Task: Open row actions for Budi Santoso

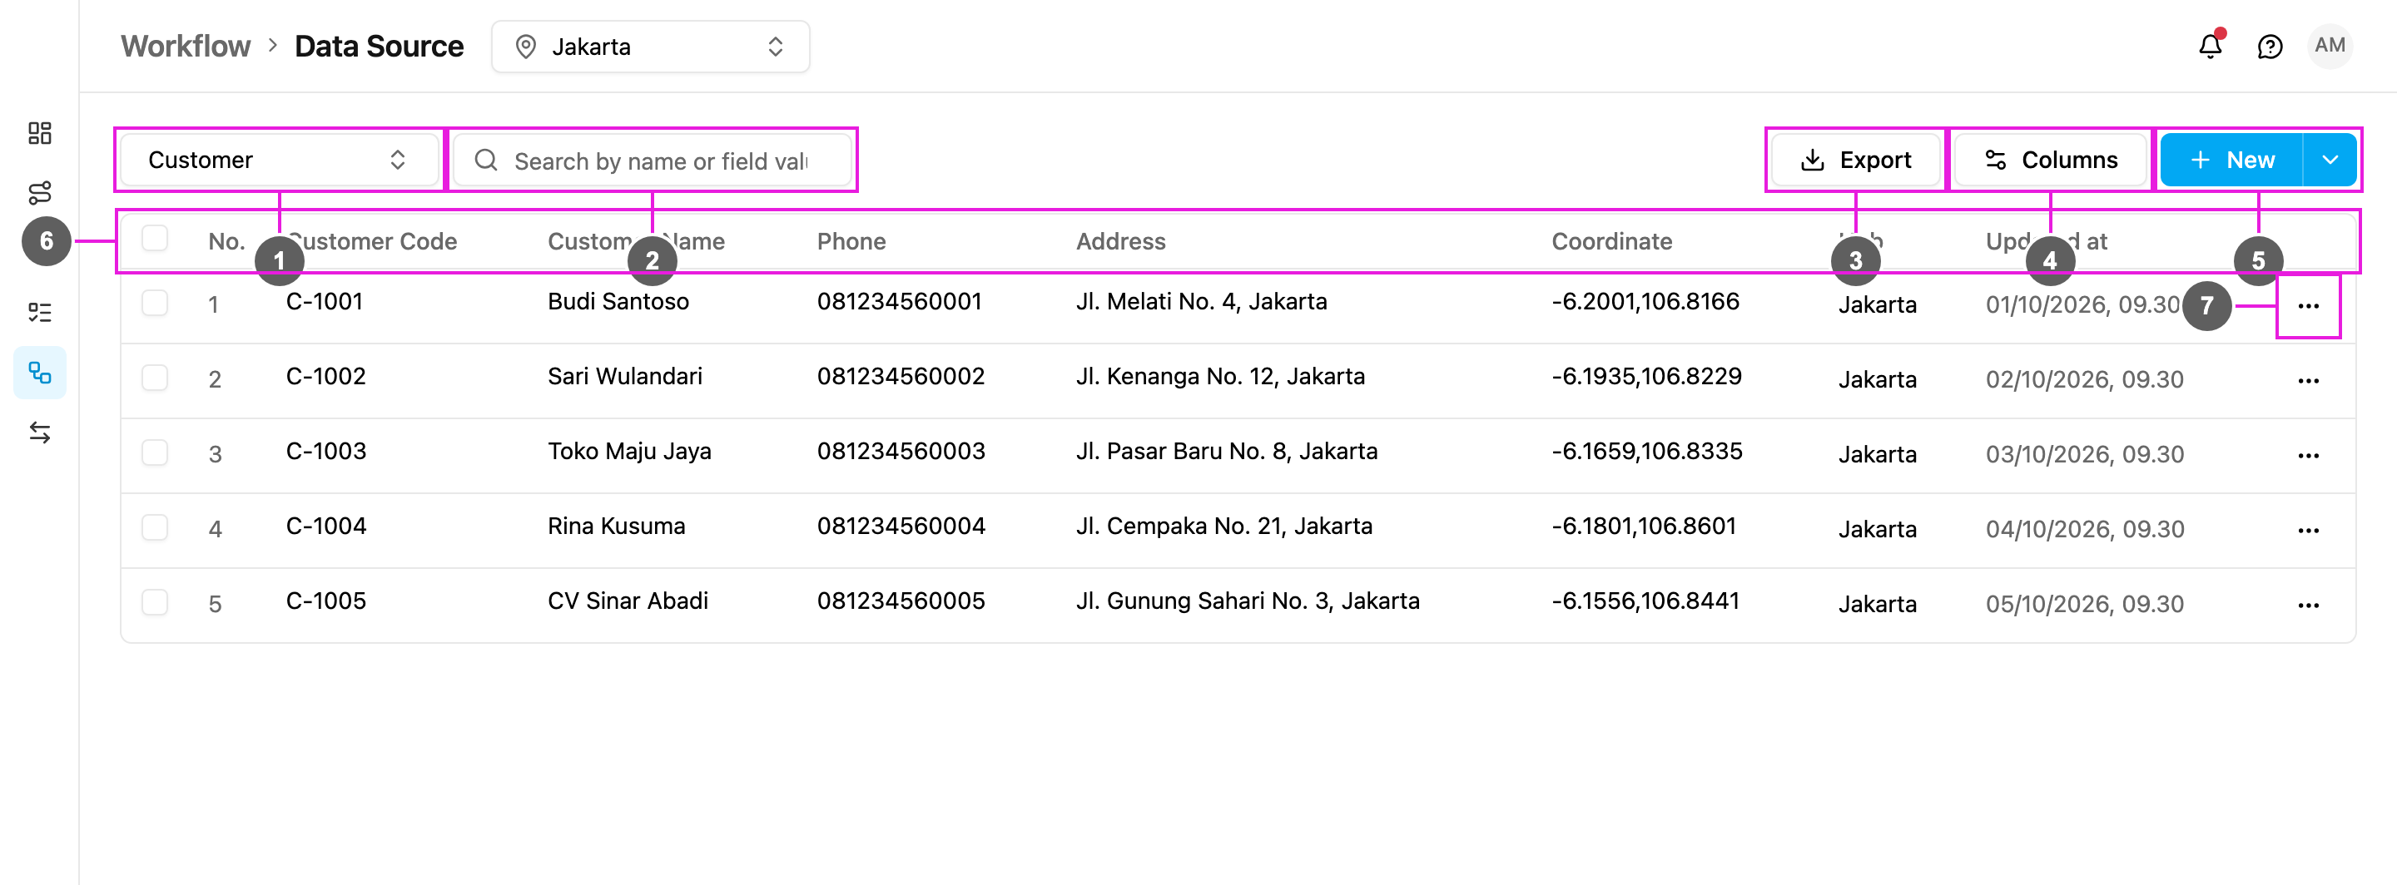Action: coord(2309,306)
